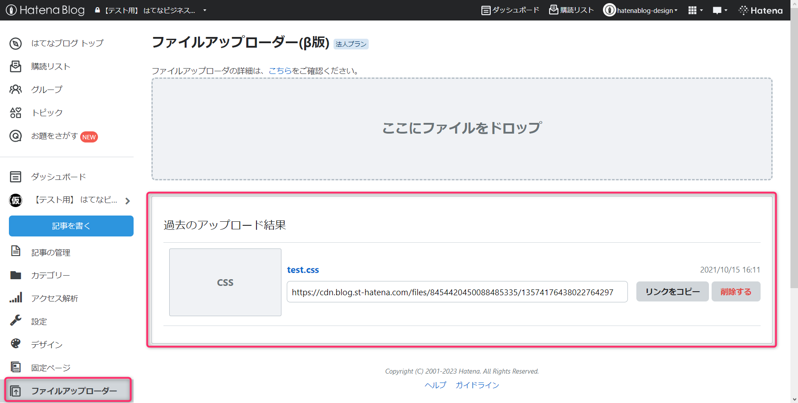Click the Hatena Blog logo
This screenshot has height=403, width=798.
point(45,10)
